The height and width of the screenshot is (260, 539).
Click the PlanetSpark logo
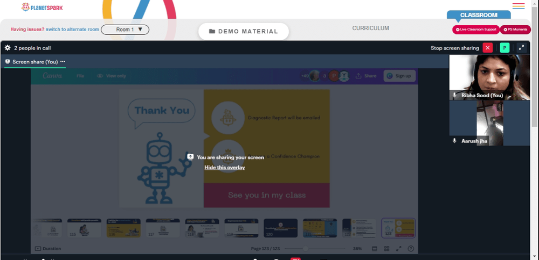coord(42,7)
